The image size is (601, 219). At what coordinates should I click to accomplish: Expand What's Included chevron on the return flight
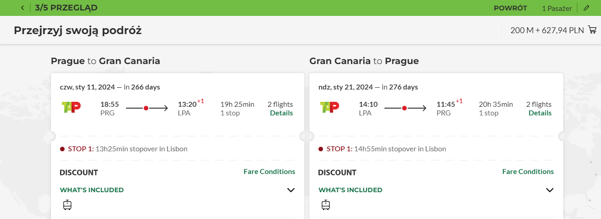[x=550, y=190]
